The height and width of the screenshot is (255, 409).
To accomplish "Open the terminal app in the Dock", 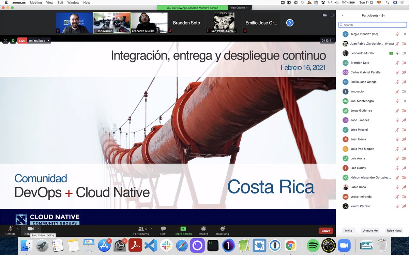I will 213,245.
